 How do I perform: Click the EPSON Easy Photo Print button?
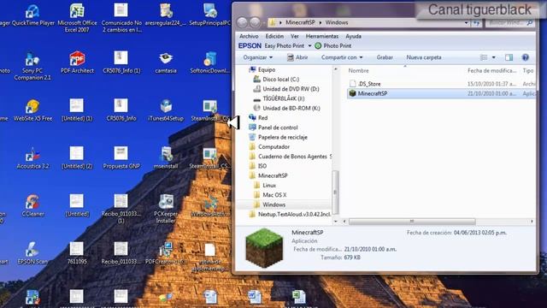pos(271,45)
